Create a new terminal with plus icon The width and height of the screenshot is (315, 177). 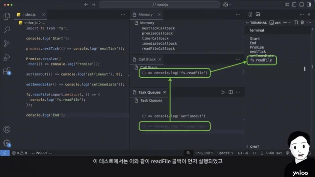(x=285, y=22)
